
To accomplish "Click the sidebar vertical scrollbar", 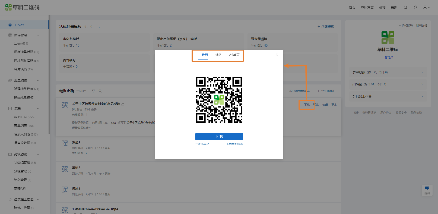I will tap(49, 74).
